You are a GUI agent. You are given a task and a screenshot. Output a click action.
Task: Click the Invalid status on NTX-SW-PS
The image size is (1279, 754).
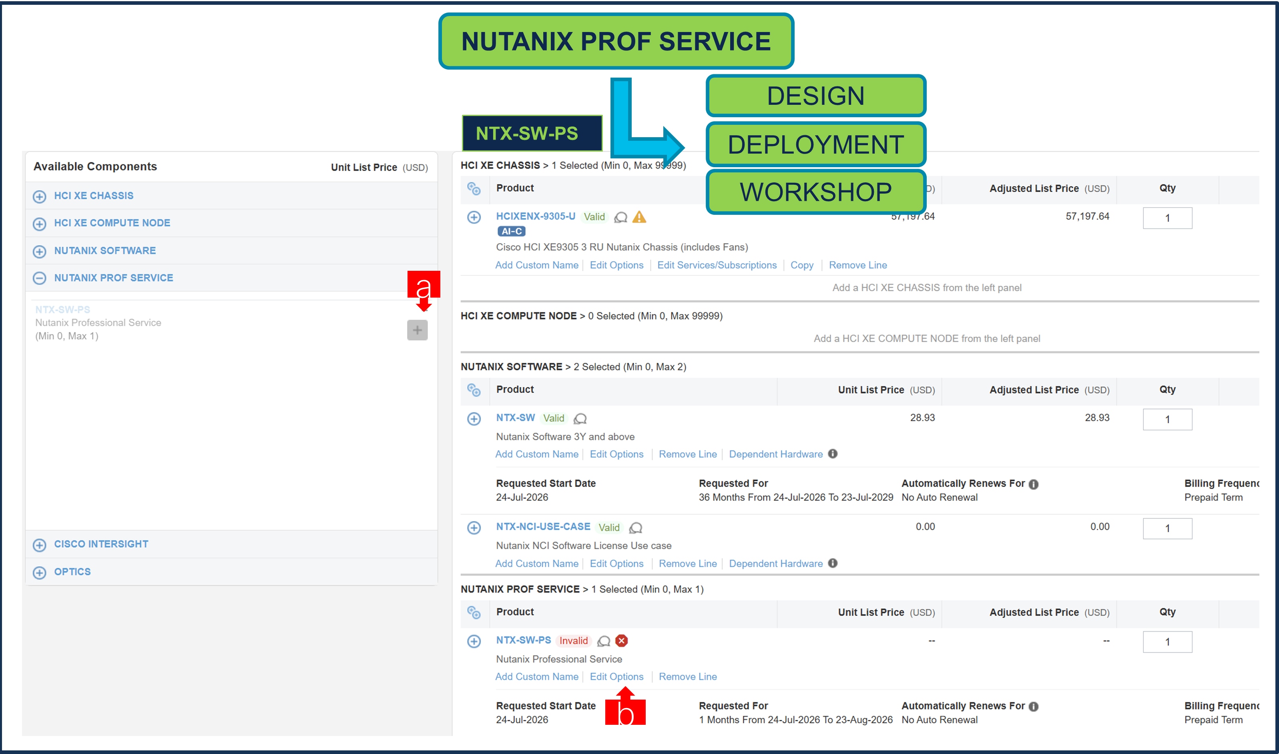click(573, 641)
